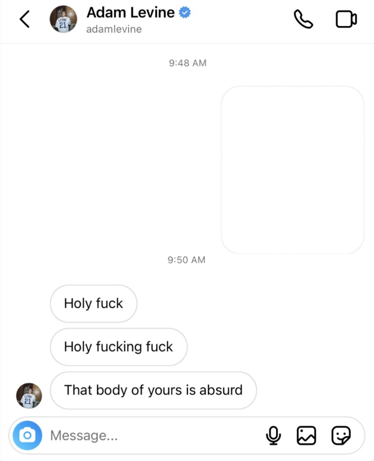This screenshot has width=374, height=461.
Task: Open the blank sent media message
Action: point(293,170)
